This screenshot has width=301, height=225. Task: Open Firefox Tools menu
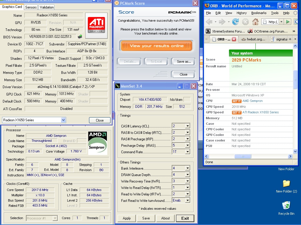click(x=275, y=13)
